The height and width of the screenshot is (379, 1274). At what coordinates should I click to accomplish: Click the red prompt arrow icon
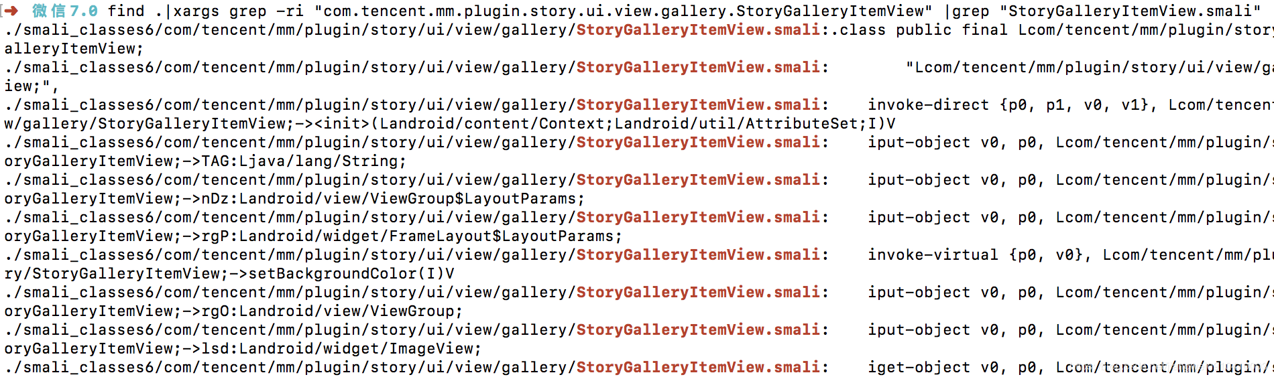click(11, 11)
